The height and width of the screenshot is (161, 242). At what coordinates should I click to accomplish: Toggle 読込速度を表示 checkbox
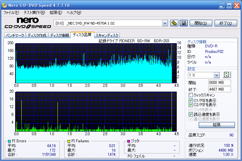tap(191, 114)
